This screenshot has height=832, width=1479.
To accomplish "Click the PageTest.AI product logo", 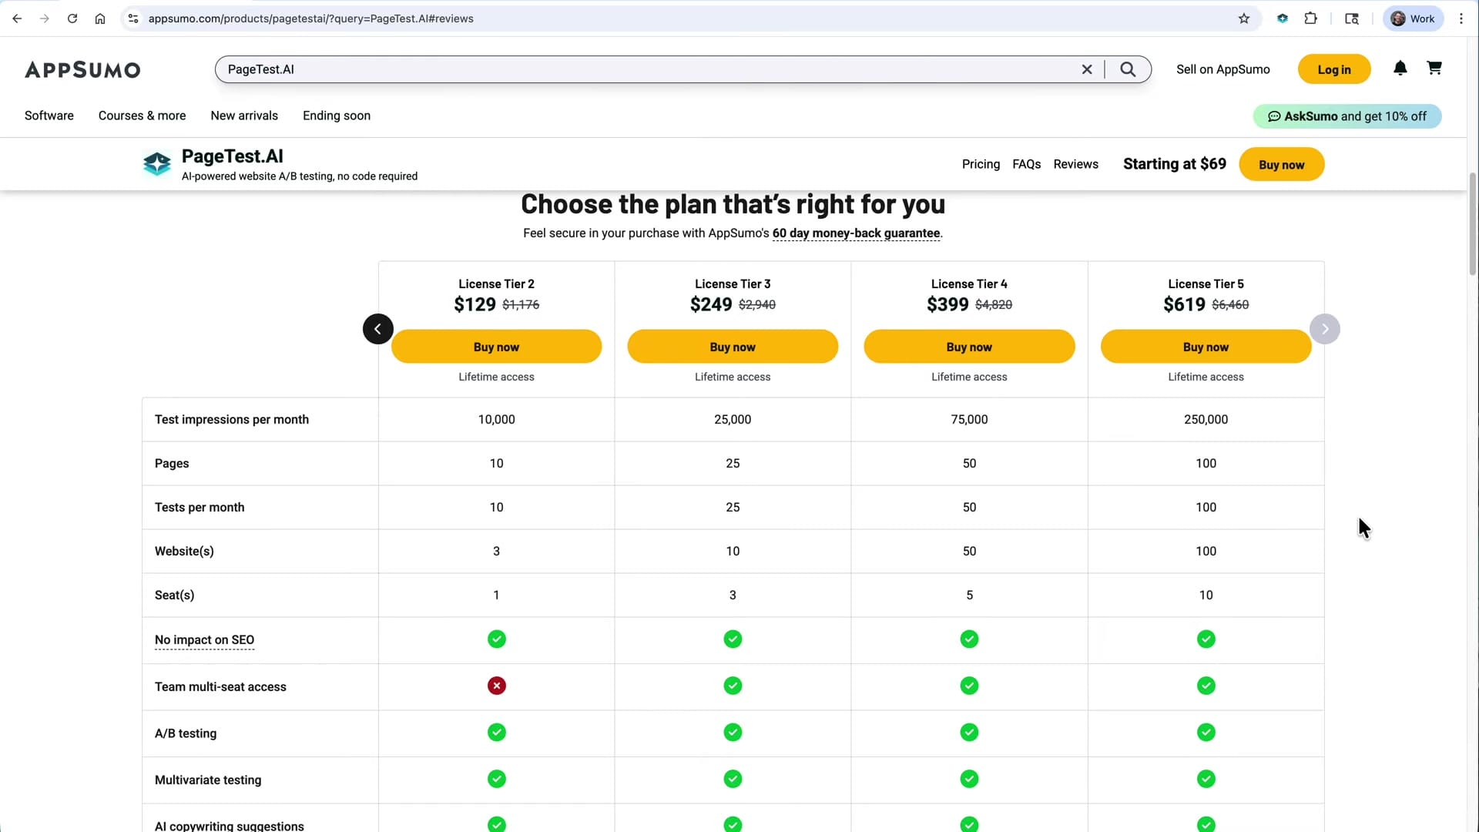I will tap(157, 163).
